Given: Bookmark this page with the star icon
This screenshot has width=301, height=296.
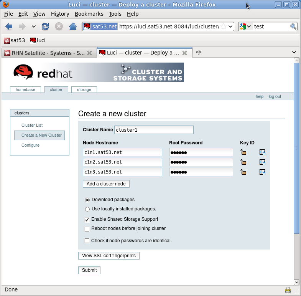Looking at the screenshot, I should (223, 26).
